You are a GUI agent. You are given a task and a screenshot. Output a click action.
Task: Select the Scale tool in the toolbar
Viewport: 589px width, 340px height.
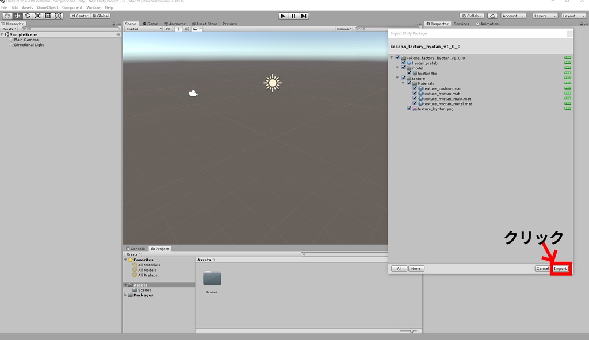37,16
